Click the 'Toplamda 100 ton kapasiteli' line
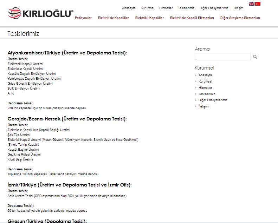Viewport: 278px width, 223px height. click(53, 174)
